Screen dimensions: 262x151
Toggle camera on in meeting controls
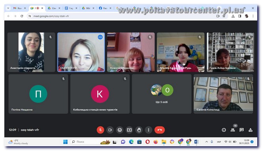click(x=110, y=130)
